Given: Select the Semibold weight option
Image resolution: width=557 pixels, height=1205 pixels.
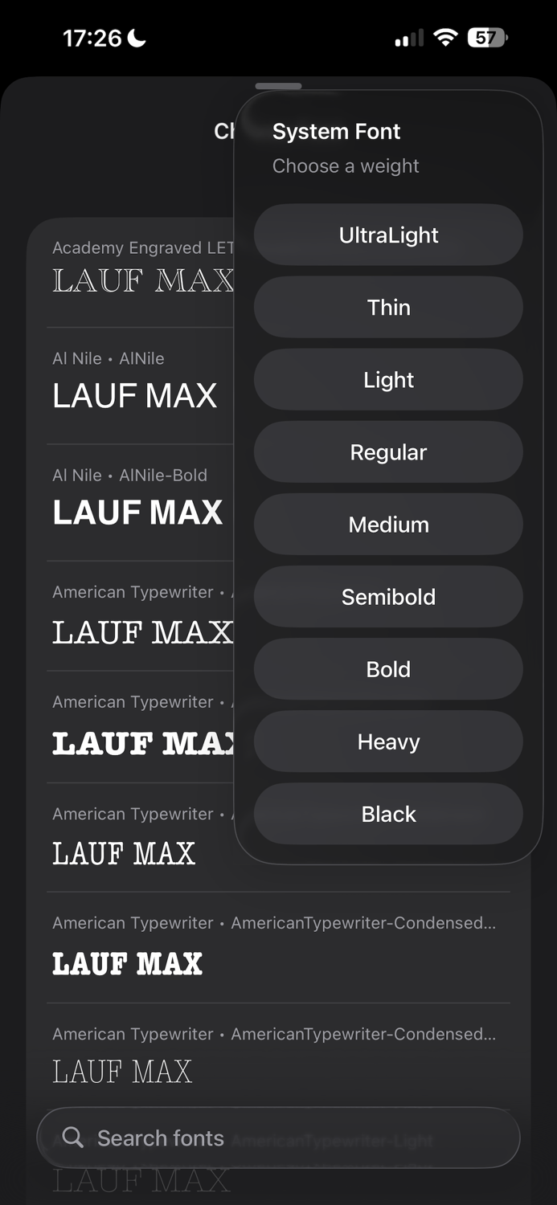Looking at the screenshot, I should click(x=388, y=596).
